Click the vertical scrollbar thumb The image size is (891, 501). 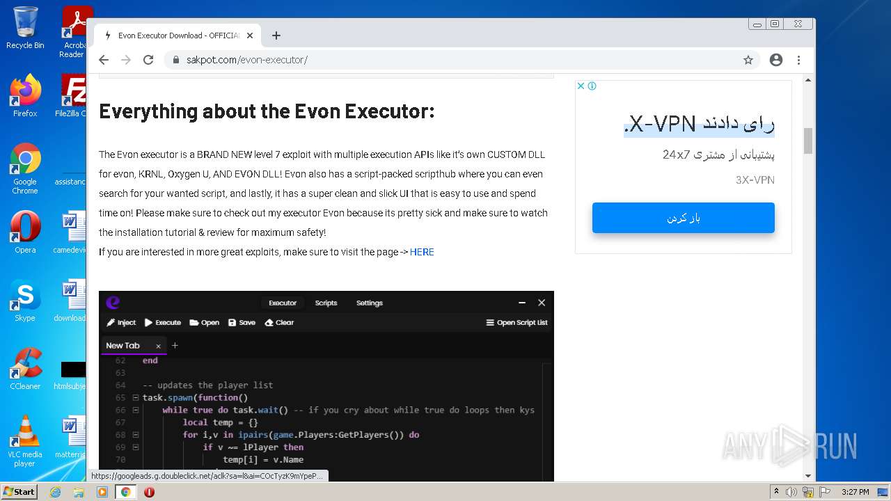click(808, 141)
